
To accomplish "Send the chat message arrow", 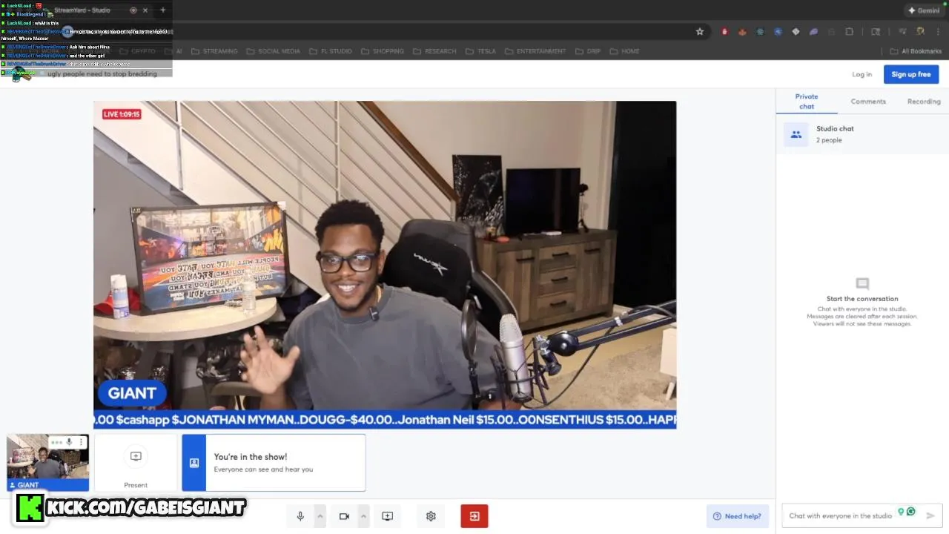I will click(930, 515).
